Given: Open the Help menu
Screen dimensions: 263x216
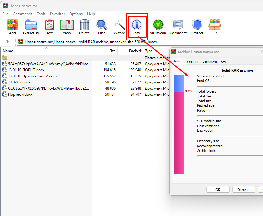Looking at the screenshot, I should [91, 14].
